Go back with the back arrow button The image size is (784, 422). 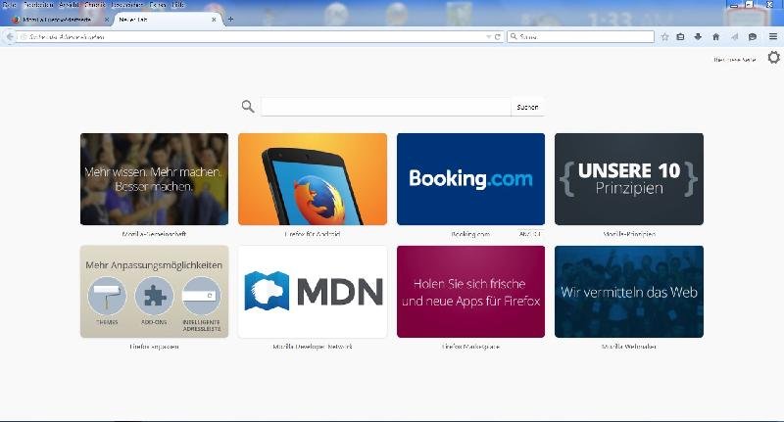click(9, 36)
